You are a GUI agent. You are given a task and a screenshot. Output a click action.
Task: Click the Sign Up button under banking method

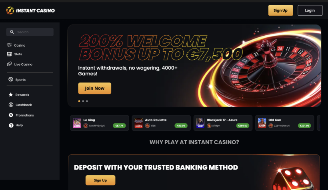pos(100,180)
